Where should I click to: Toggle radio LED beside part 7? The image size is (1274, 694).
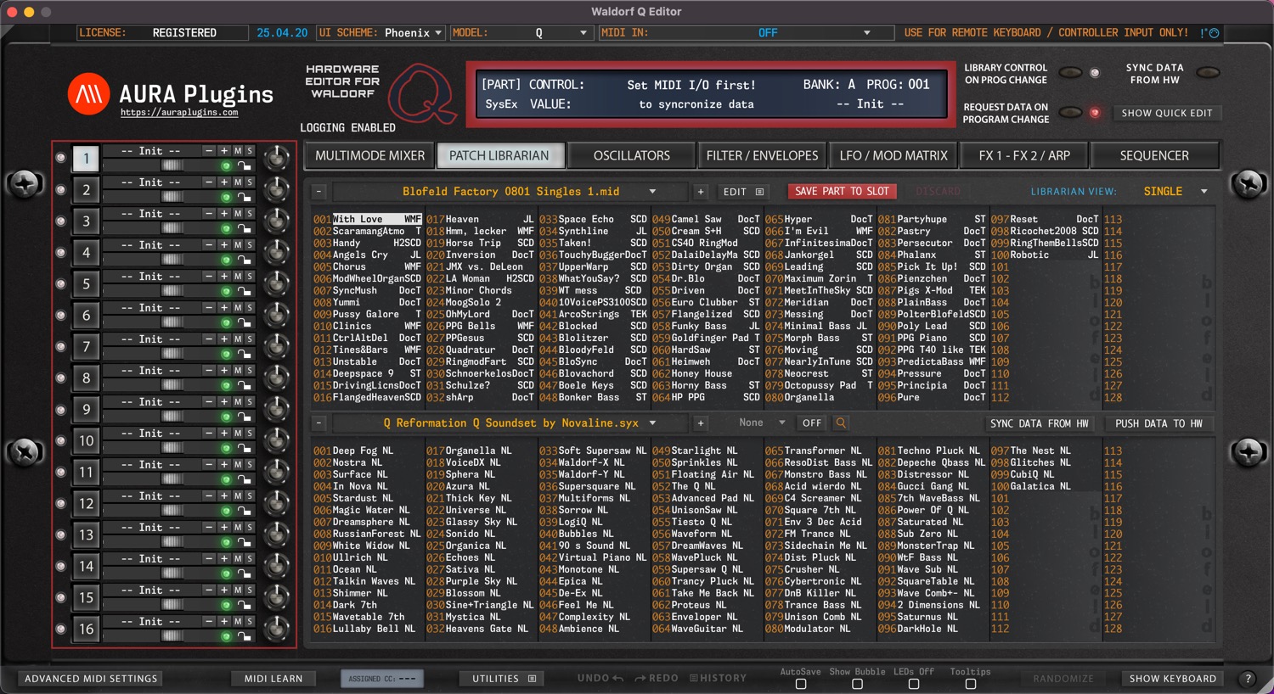[60, 347]
